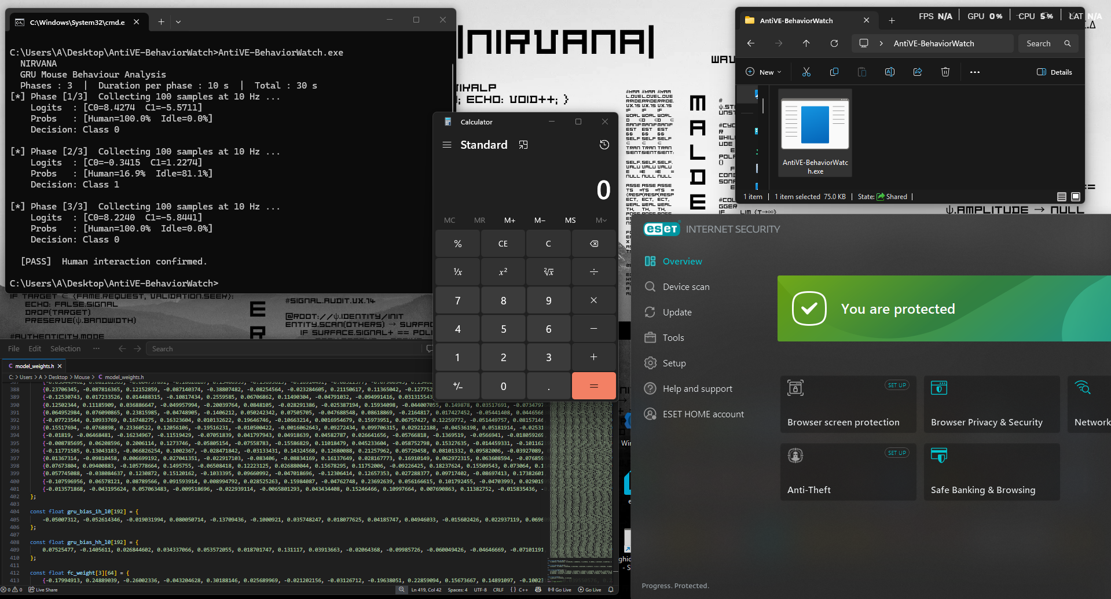
Task: Open VS Code errors and warnings panel
Action: pos(12,590)
